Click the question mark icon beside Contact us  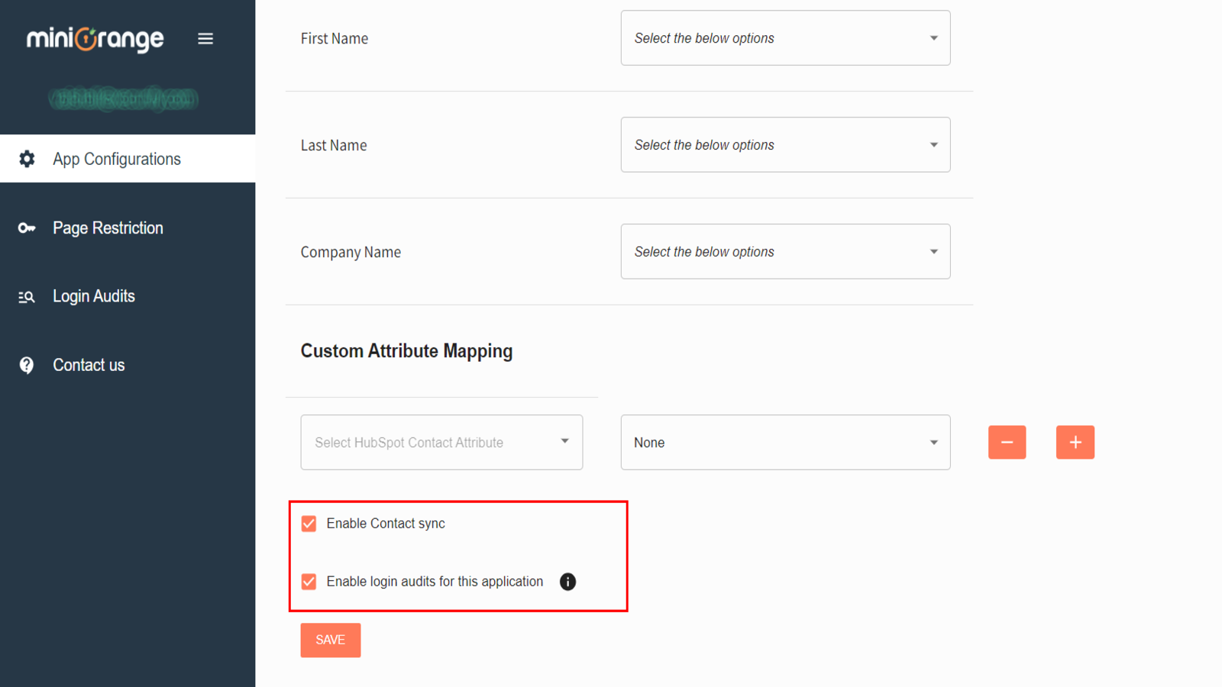coord(26,365)
